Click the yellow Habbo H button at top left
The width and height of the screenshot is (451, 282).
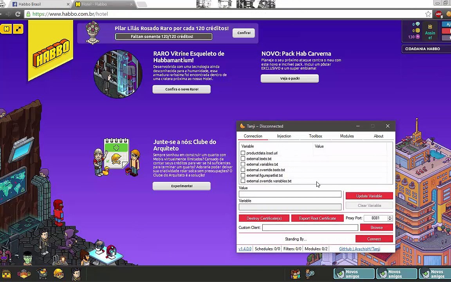coord(6,29)
